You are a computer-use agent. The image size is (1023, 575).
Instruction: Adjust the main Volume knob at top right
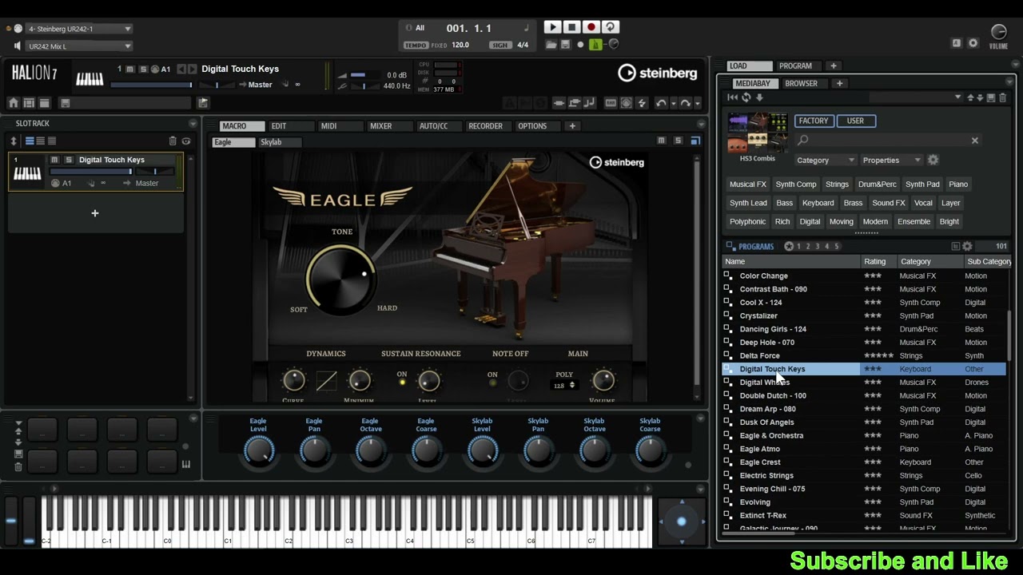pyautogui.click(x=998, y=32)
